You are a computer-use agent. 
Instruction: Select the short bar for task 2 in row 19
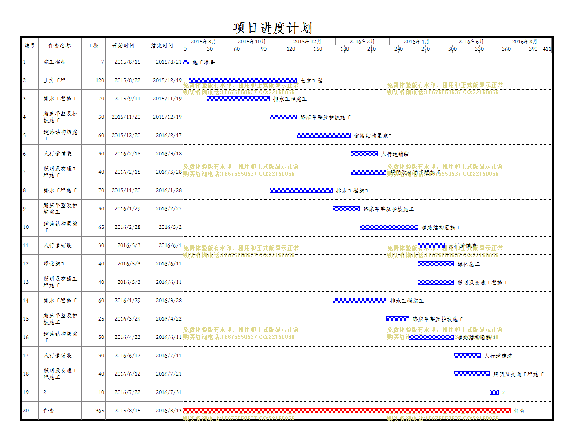tap(494, 392)
